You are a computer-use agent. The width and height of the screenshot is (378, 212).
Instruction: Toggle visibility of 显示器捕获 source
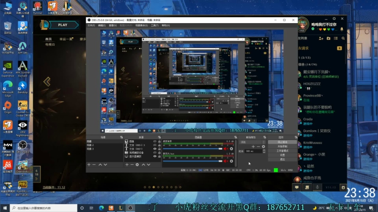tap(155, 156)
